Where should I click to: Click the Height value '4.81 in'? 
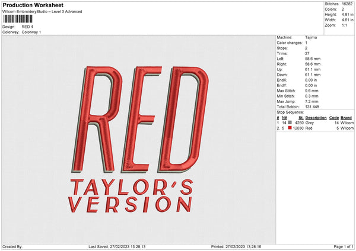click(x=347, y=14)
